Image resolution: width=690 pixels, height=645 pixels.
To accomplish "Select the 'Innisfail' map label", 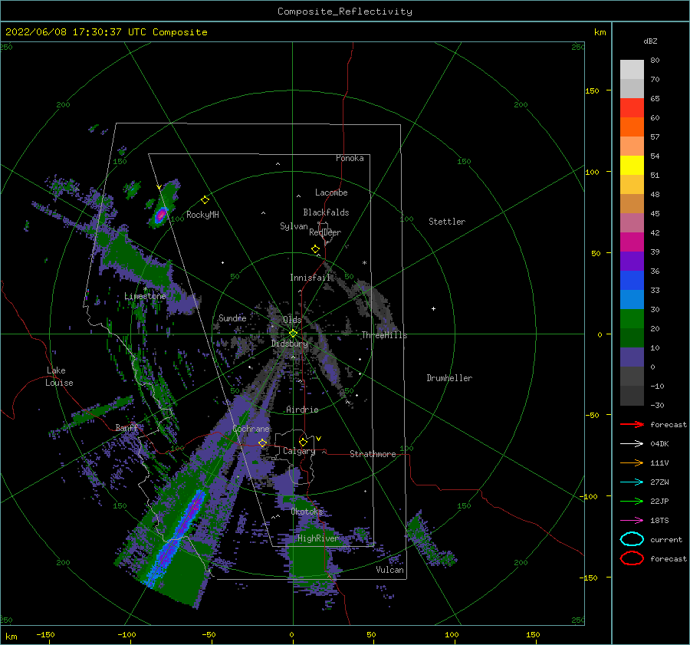I will [x=310, y=278].
